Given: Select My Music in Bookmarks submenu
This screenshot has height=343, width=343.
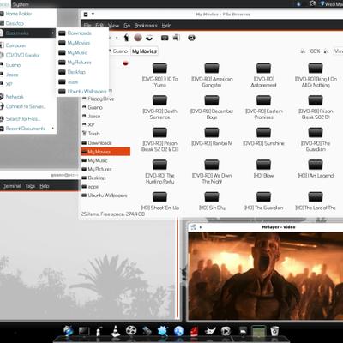Looking at the screenshot, I should click(x=82, y=52).
